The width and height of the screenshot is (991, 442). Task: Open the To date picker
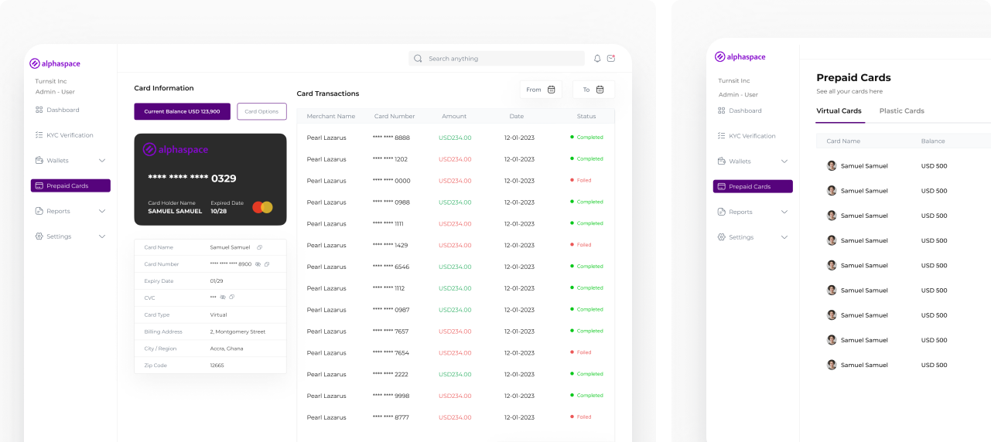pos(593,90)
